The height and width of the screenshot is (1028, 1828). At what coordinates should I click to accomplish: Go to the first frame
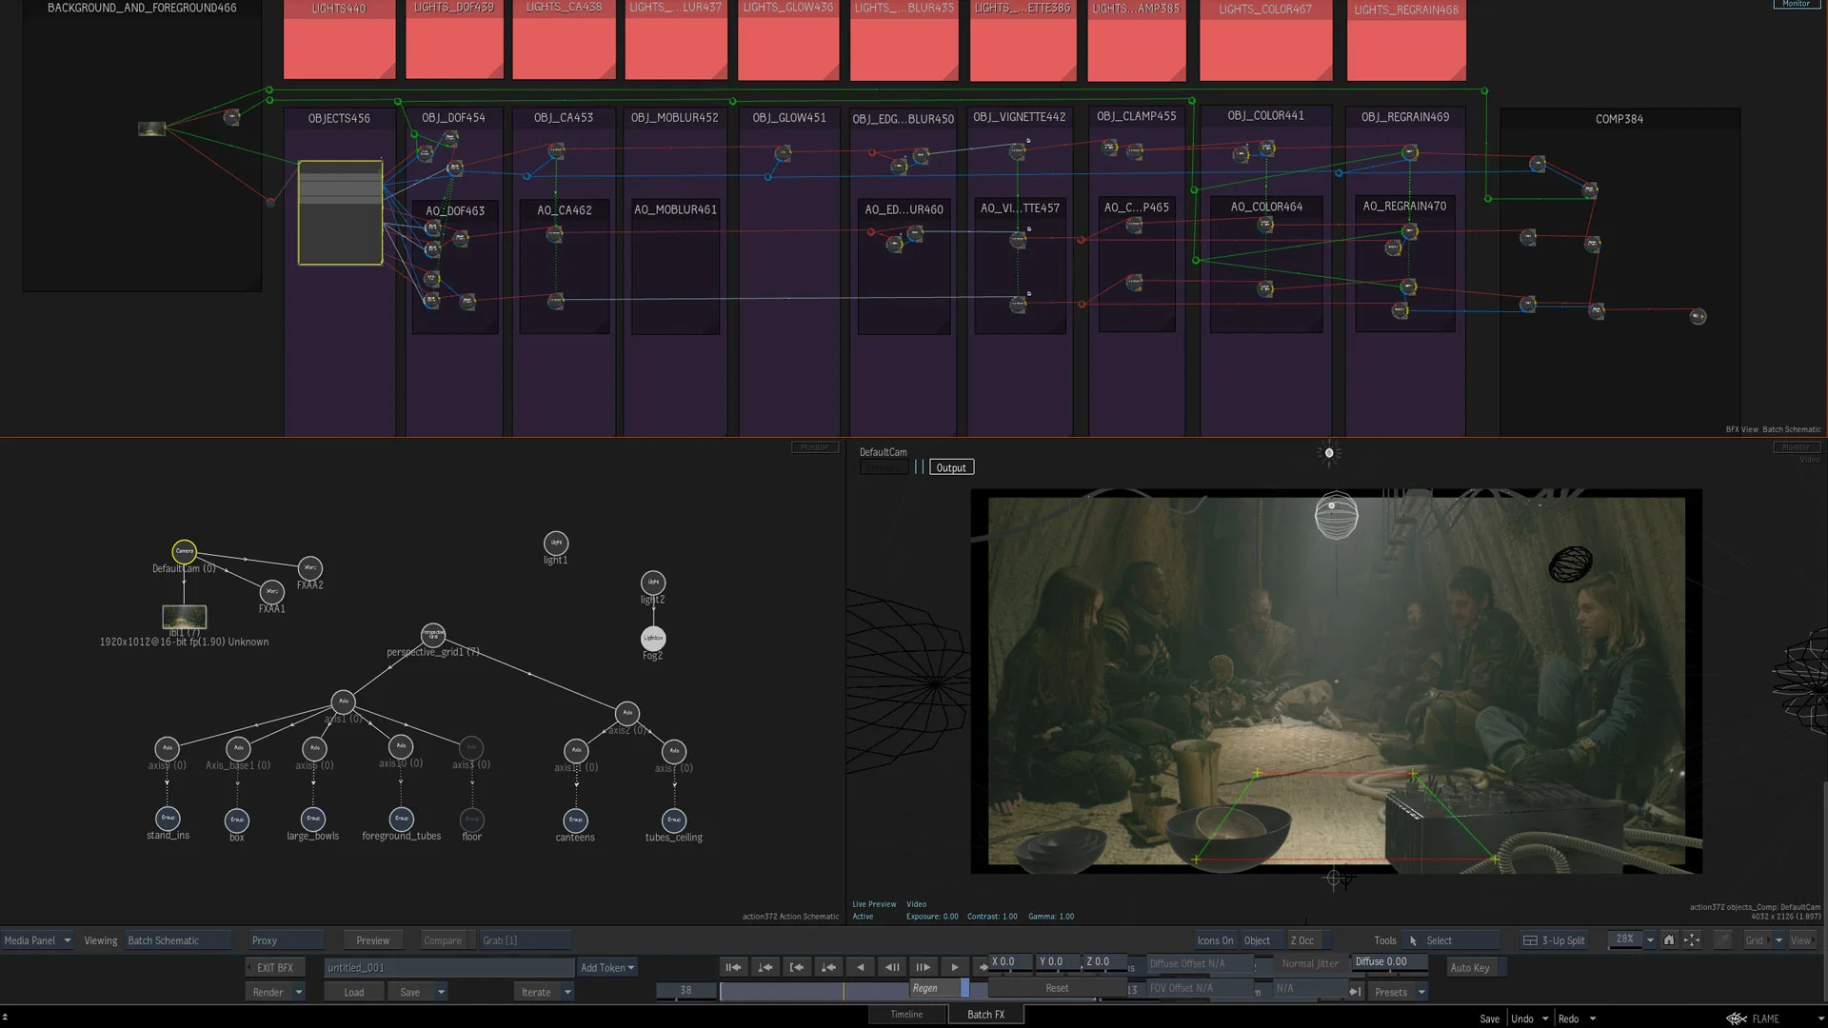(732, 967)
